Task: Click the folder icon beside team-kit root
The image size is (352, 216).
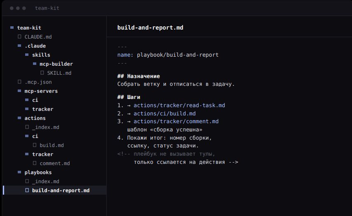Action: coord(12,28)
